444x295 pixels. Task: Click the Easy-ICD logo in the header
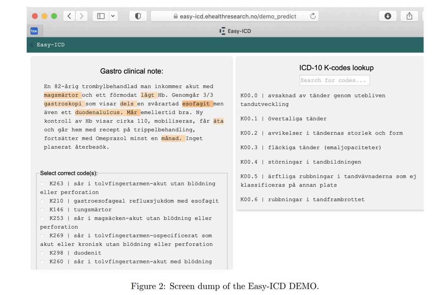click(x=31, y=45)
